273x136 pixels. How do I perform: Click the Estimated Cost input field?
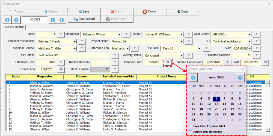[x=46, y=63]
